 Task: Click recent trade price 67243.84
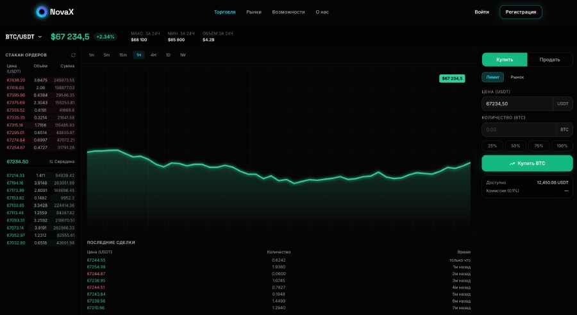[96, 294]
